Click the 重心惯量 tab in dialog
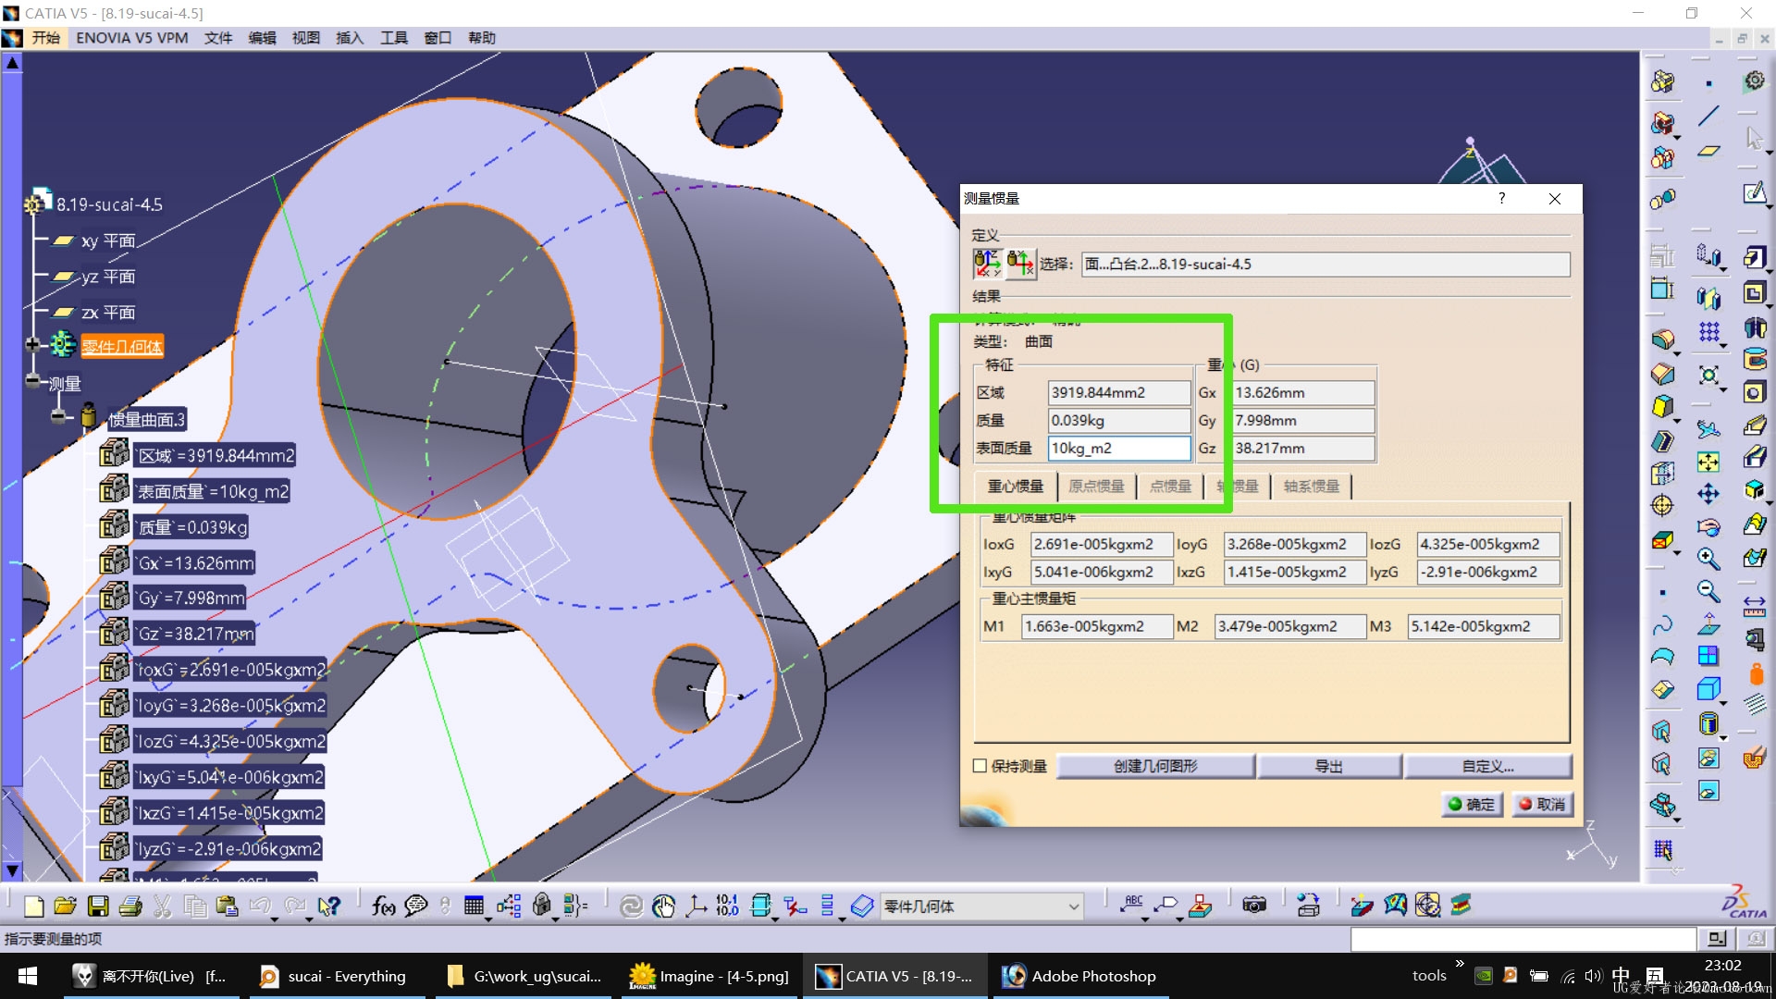This screenshot has height=999, width=1776. pos(1016,486)
